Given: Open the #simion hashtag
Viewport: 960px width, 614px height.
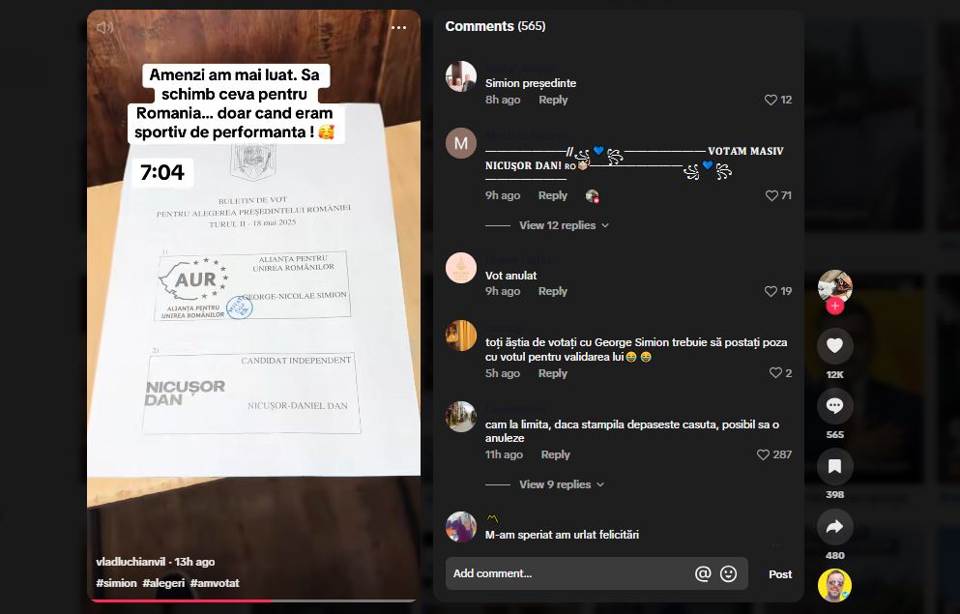Looking at the screenshot, I should 116,583.
